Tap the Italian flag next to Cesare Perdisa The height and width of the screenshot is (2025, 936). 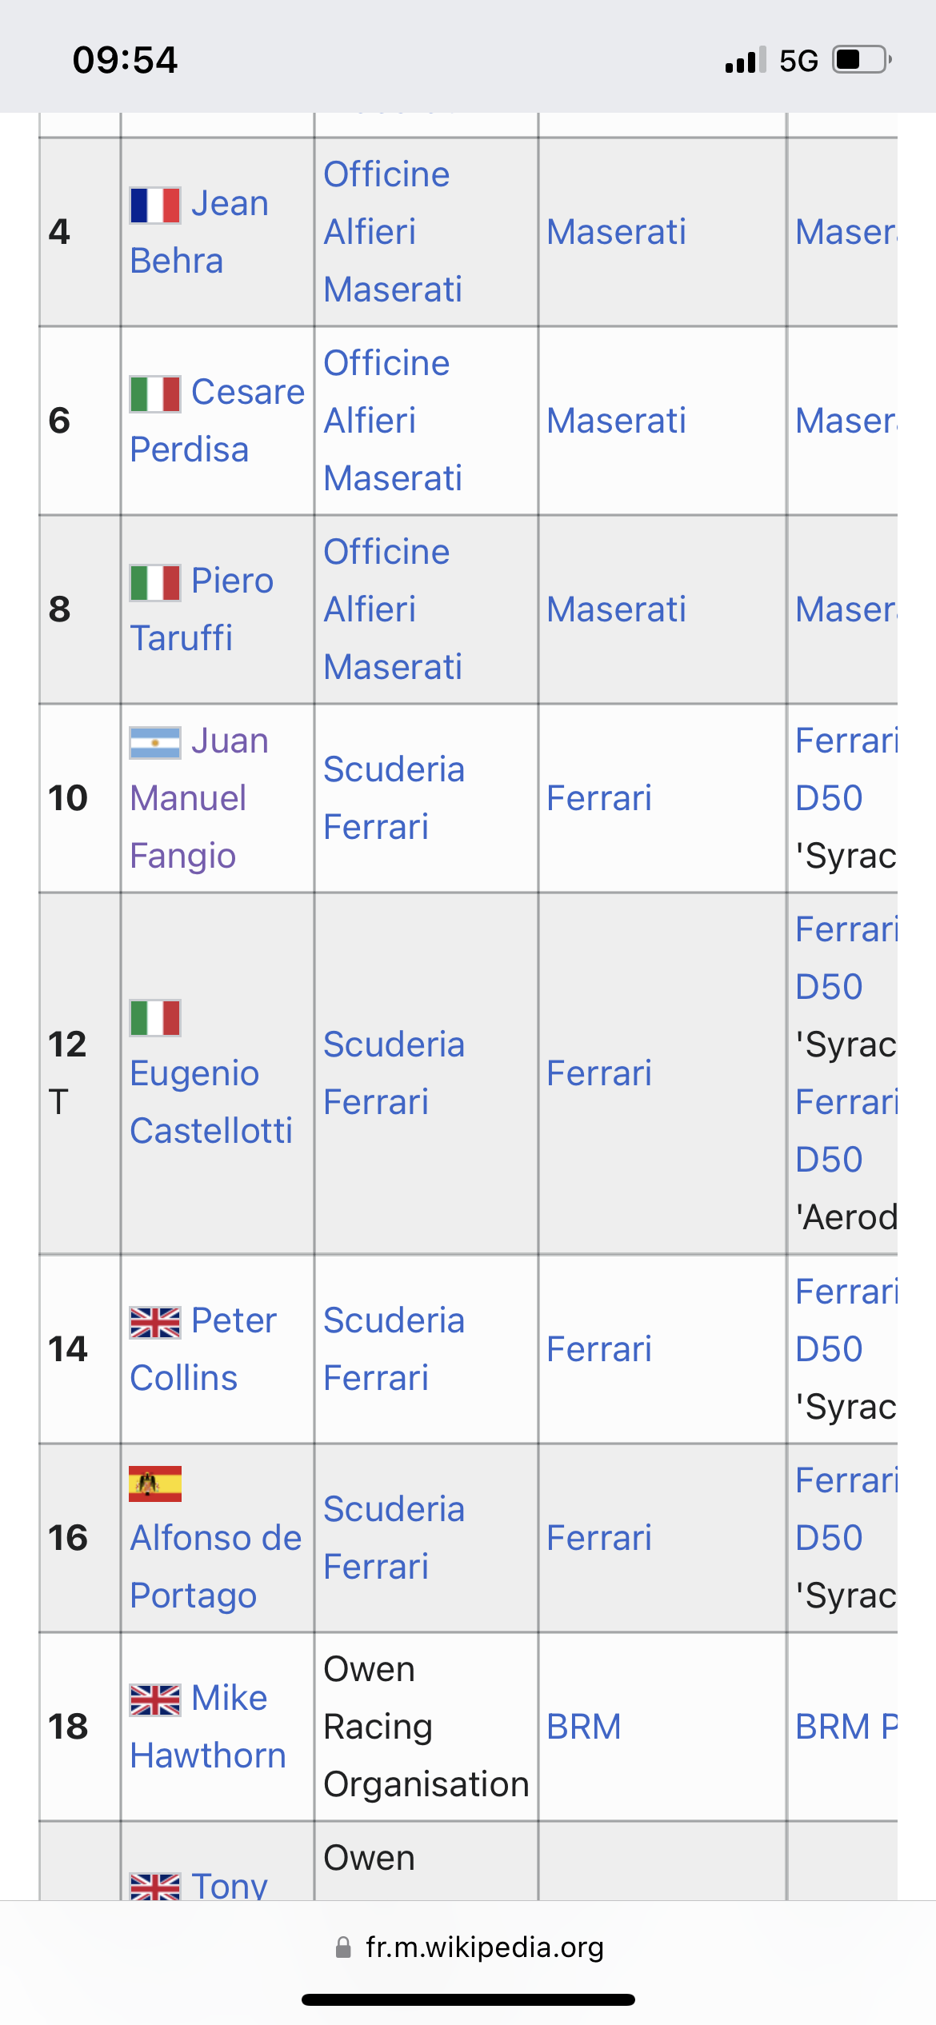tap(155, 394)
